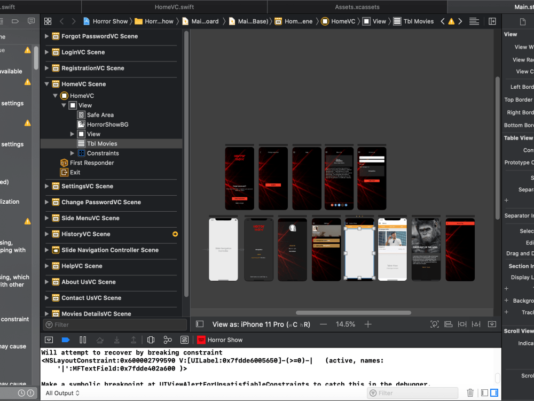Expand SettingsVC Scene
This screenshot has width=534, height=401.
[46, 186]
